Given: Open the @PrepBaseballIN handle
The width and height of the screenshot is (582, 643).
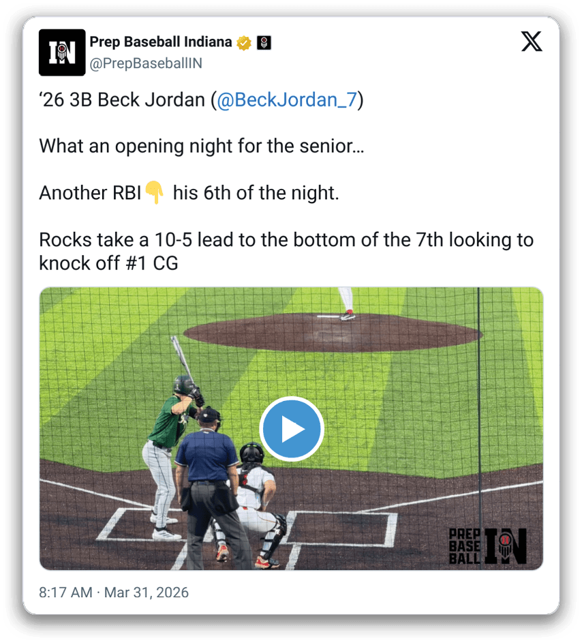Looking at the screenshot, I should click(146, 63).
